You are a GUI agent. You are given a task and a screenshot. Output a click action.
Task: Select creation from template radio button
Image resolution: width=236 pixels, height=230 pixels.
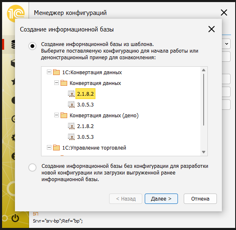click(32, 46)
